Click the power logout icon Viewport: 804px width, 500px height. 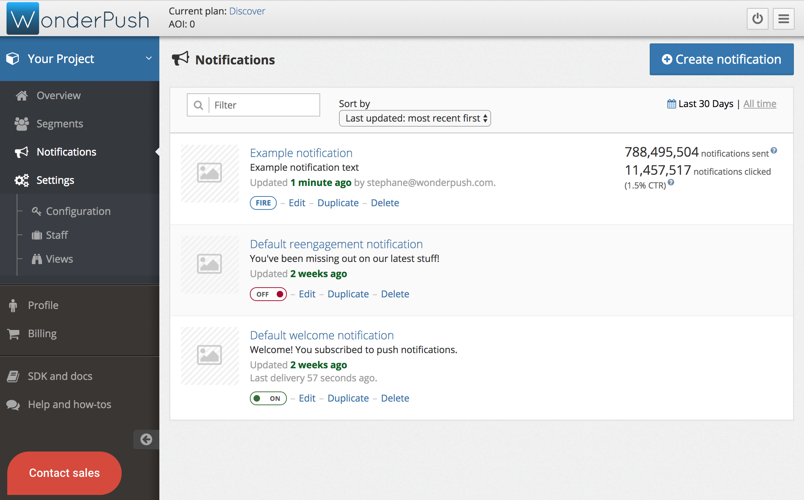click(x=757, y=18)
